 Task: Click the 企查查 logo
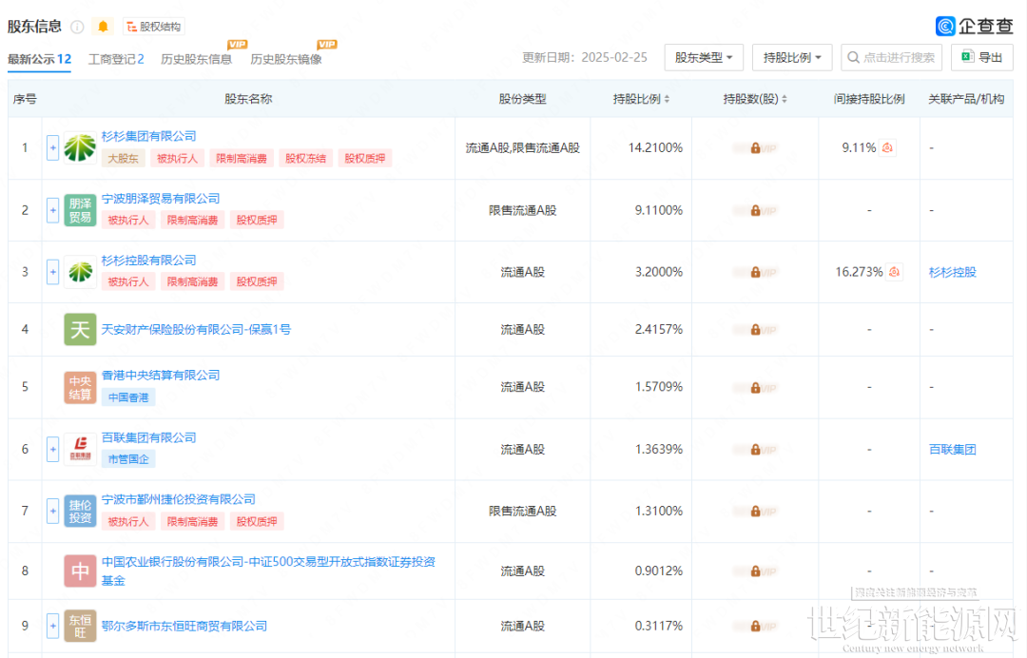click(974, 27)
